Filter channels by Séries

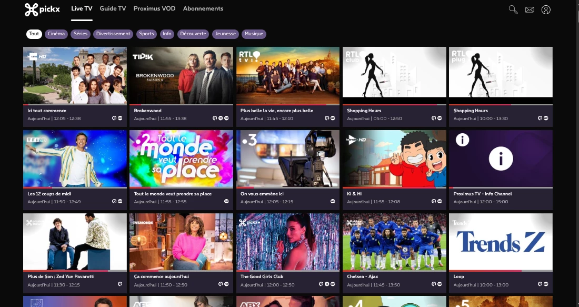click(80, 34)
